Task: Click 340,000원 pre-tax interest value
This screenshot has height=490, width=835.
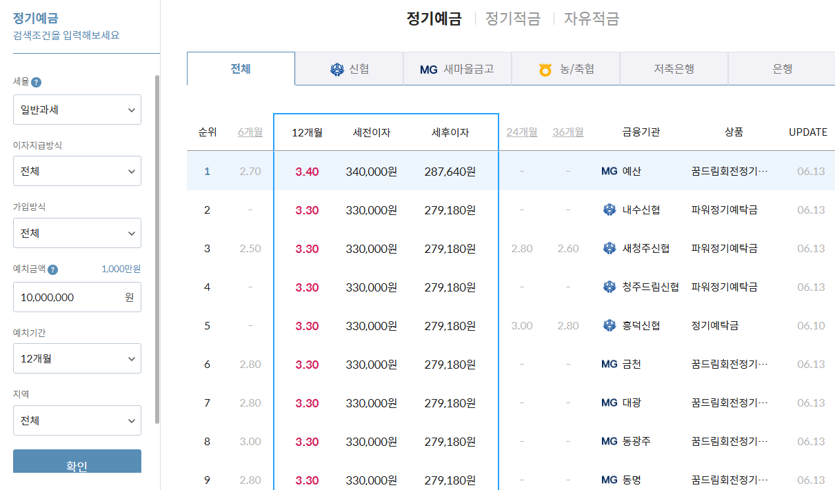Action: coord(372,171)
